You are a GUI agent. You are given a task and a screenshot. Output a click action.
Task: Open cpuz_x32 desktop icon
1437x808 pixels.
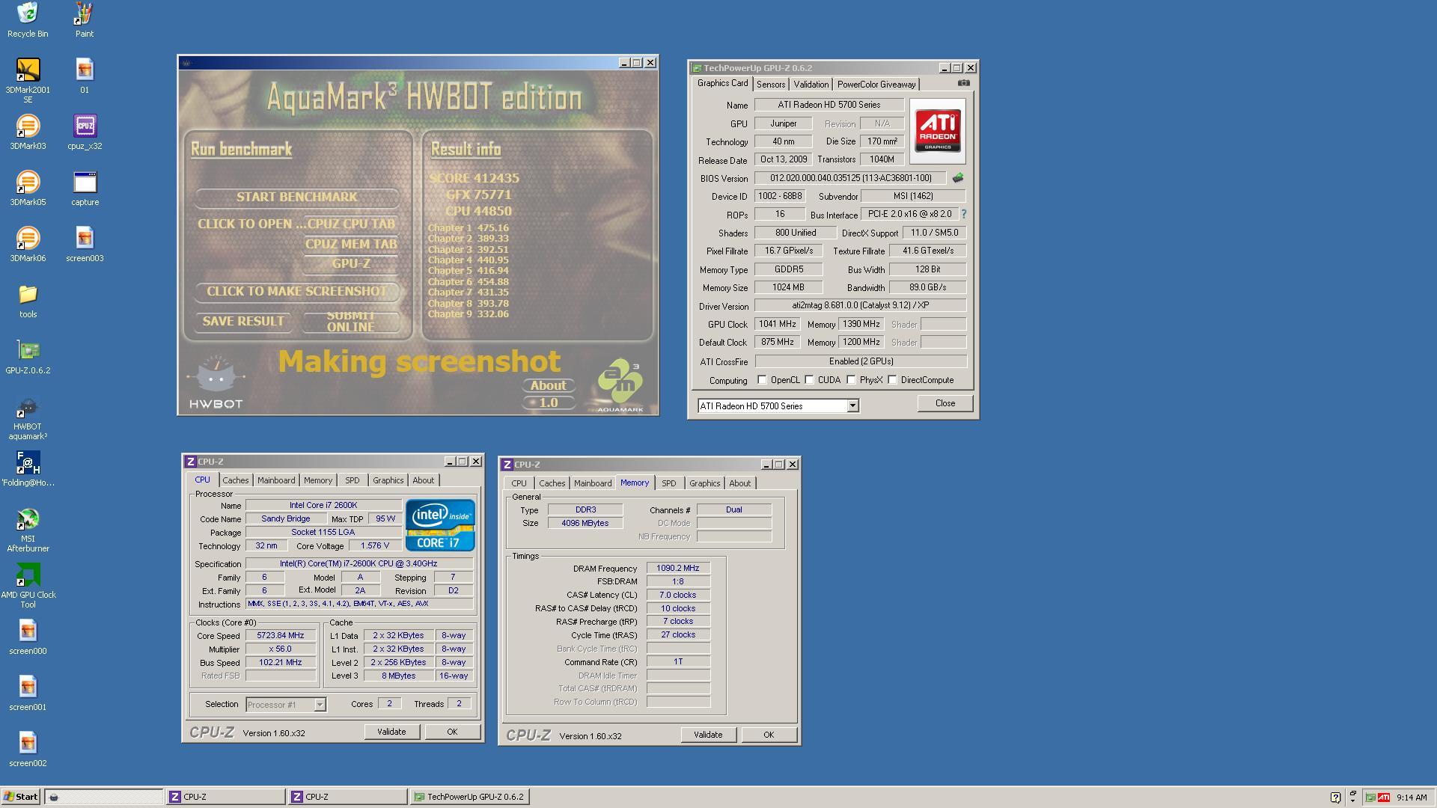(85, 132)
